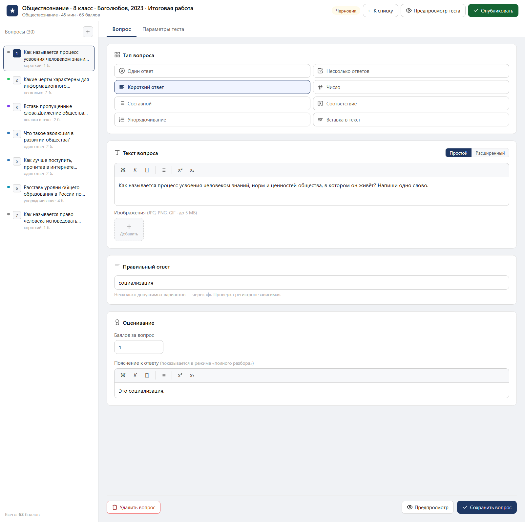The image size is (525, 522).
Task: Select question type Число
Action: tap(411, 87)
